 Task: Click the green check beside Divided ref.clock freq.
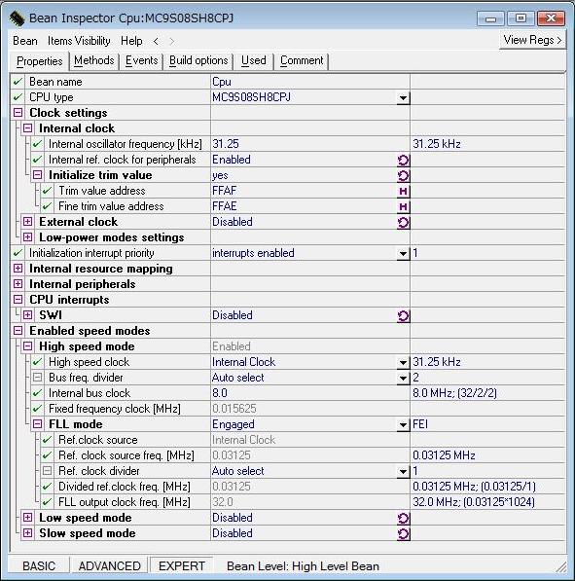pyautogui.click(x=47, y=487)
